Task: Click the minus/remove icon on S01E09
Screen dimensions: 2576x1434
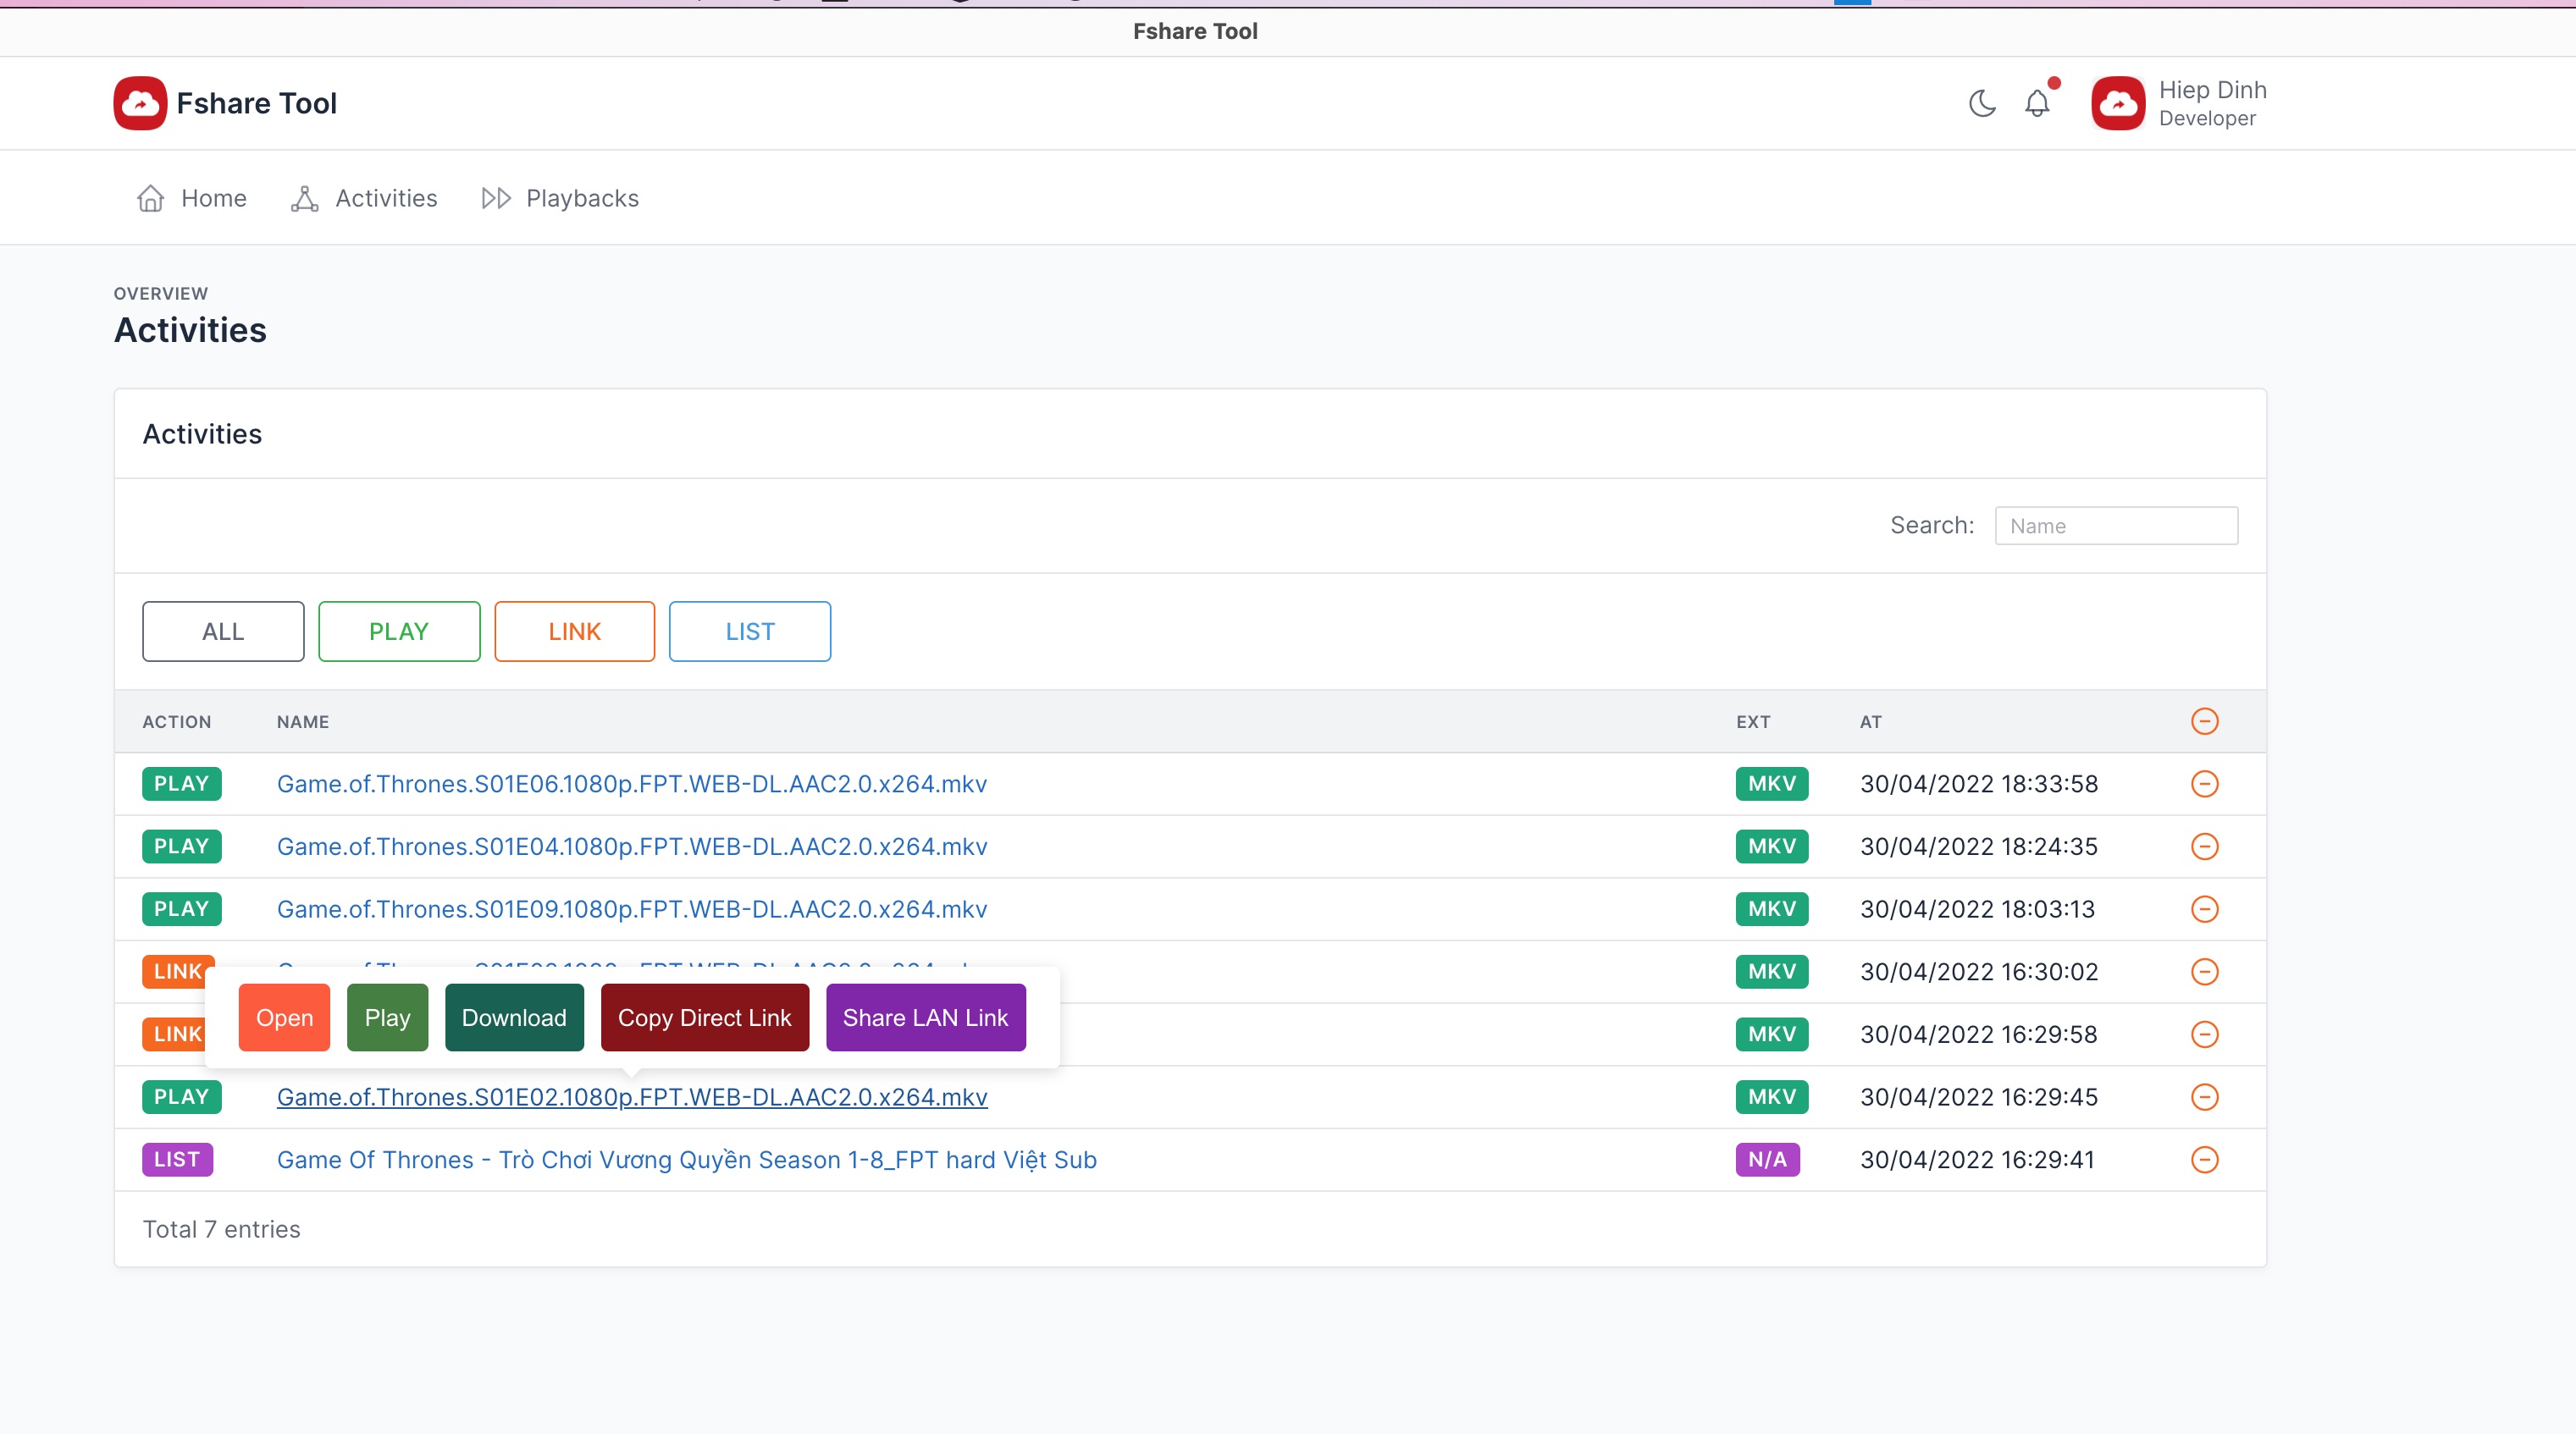Action: 2205,907
